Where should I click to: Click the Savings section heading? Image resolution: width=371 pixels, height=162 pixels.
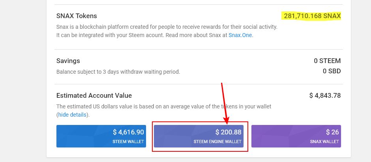tap(68, 61)
